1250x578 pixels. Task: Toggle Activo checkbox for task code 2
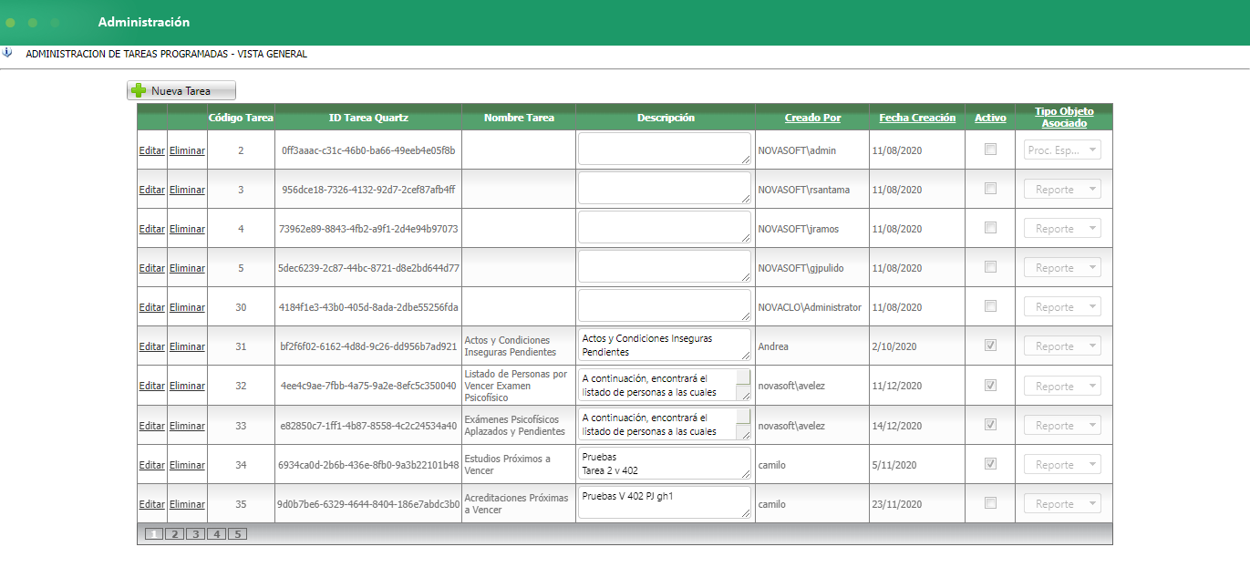click(990, 150)
